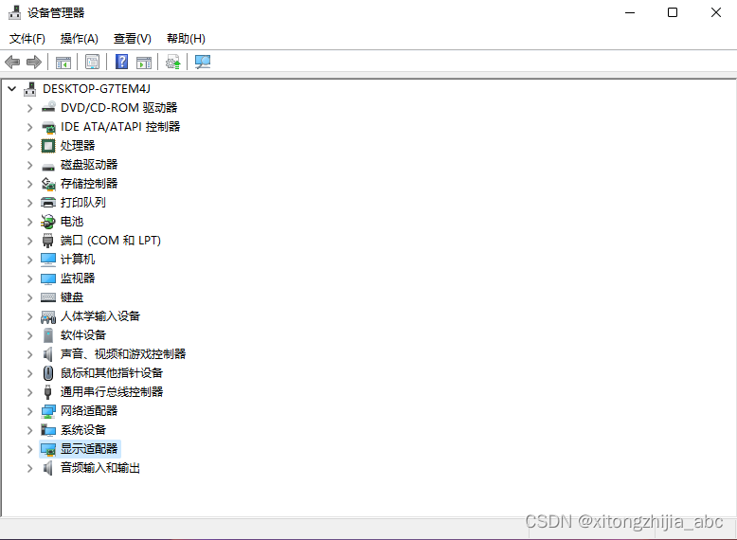
Task: Click the blue Help question mark icon
Action: 122,62
